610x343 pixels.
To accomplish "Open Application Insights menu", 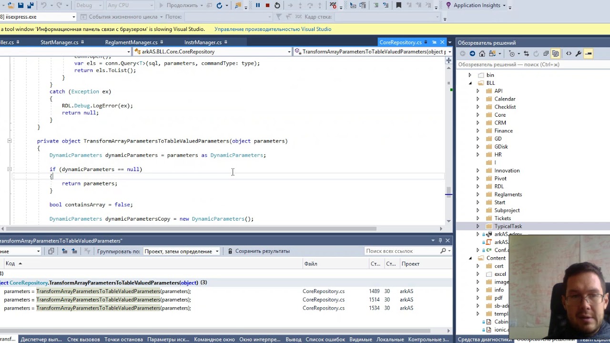I will [477, 5].
